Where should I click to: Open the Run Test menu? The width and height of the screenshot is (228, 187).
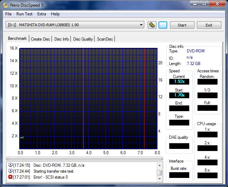tap(24, 14)
